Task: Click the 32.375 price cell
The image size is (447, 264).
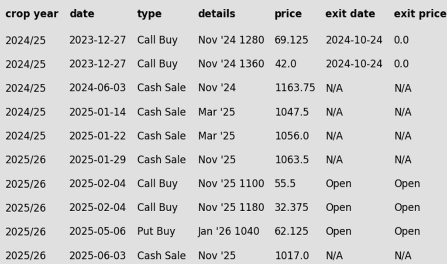Action: (x=291, y=207)
